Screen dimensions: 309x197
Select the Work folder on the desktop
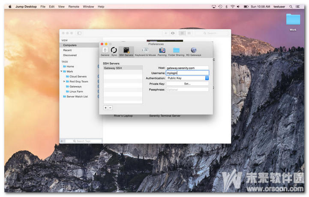(293, 22)
